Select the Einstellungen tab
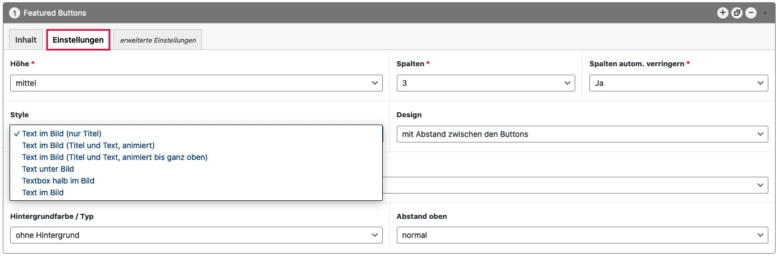The height and width of the screenshot is (257, 779). pyautogui.click(x=78, y=40)
